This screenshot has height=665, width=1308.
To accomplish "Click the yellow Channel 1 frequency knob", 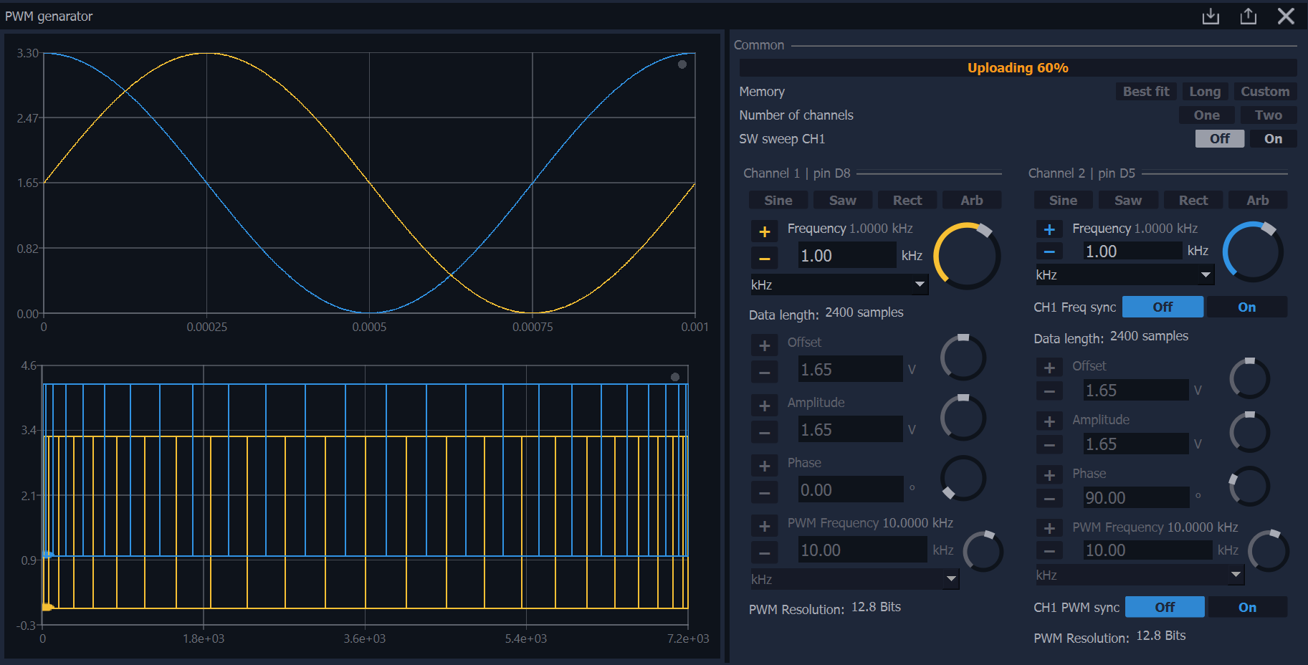I will click(966, 256).
